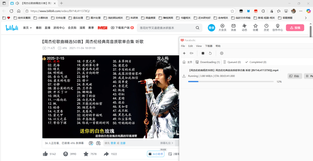The width and height of the screenshot is (313, 161).
Task: Open the 软件采集网 bookmark folder
Action: click(22, 18)
